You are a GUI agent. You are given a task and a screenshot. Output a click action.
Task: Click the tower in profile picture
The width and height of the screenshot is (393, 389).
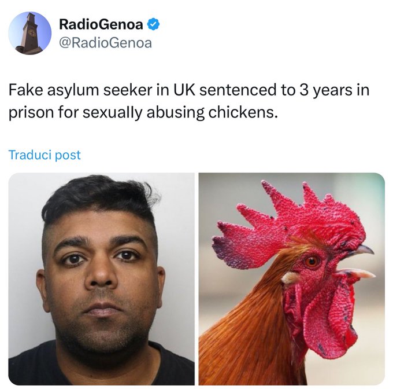(29, 32)
